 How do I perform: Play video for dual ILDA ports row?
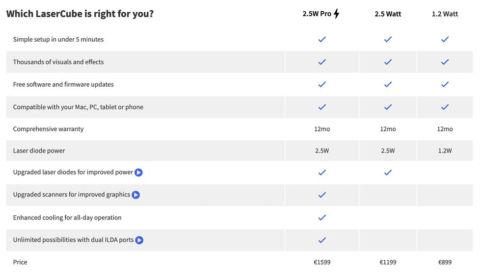pos(139,240)
